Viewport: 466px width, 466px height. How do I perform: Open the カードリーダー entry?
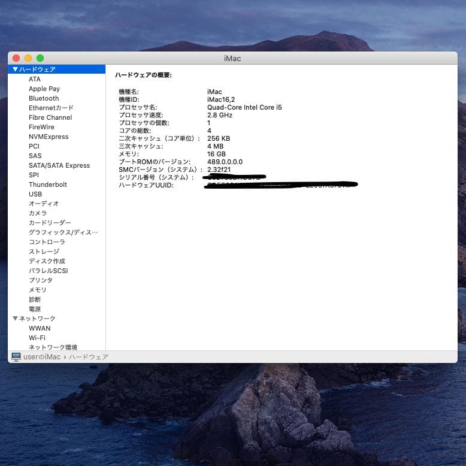point(50,223)
